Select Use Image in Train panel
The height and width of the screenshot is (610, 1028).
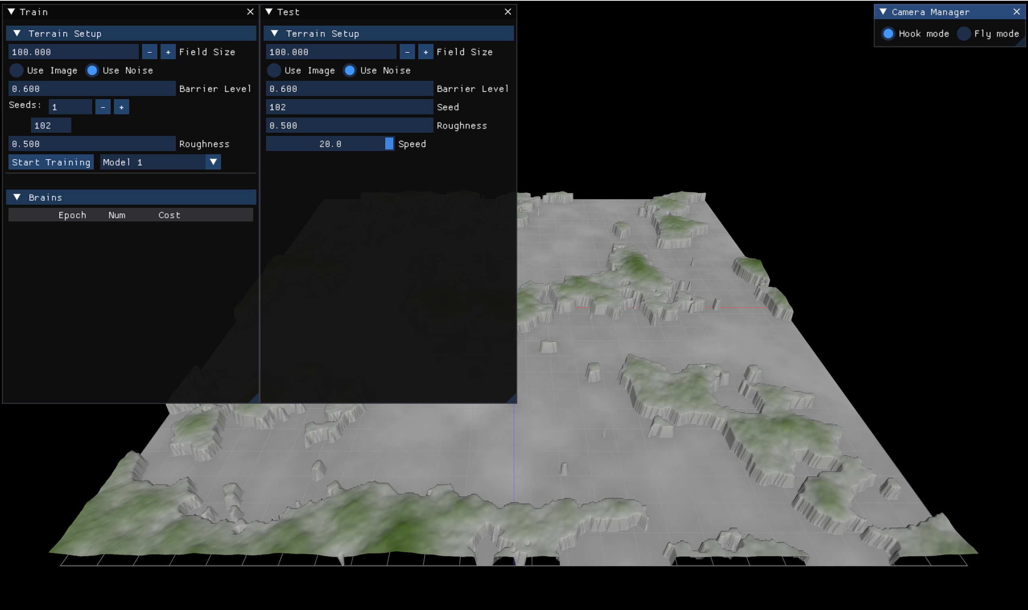coord(16,70)
